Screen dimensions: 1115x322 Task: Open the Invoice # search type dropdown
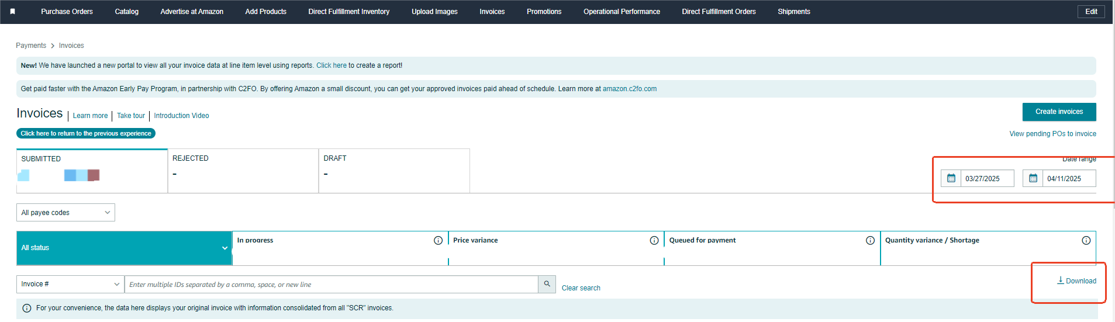(x=70, y=284)
